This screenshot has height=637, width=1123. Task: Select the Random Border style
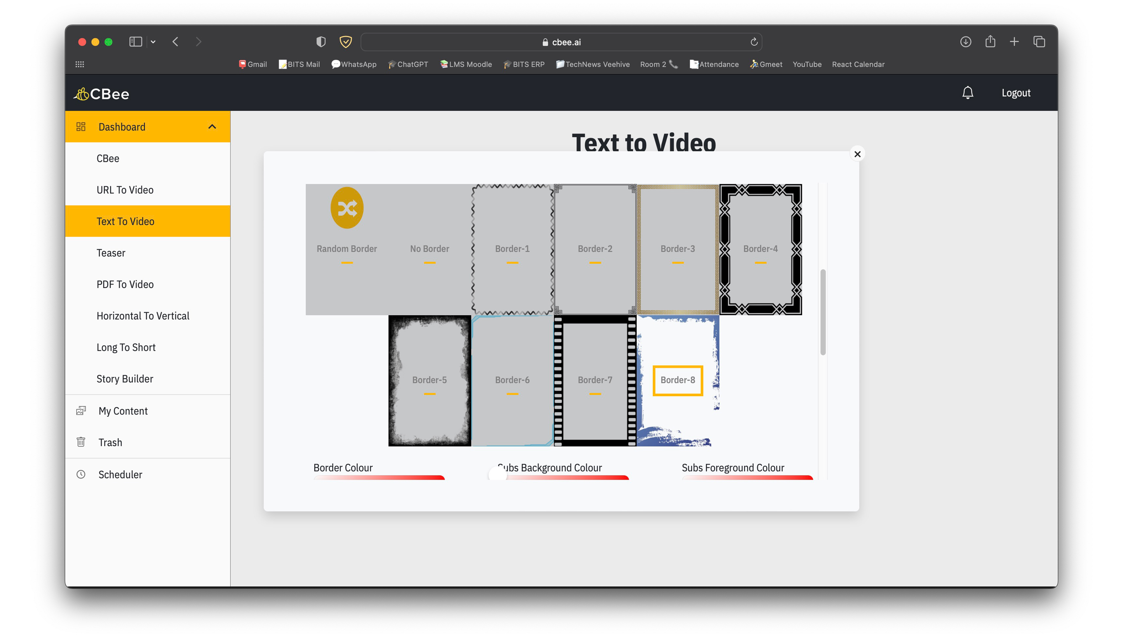pos(346,248)
